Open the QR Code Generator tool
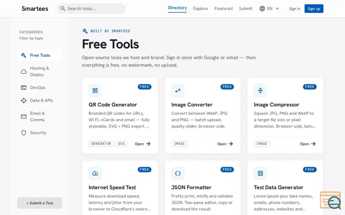 pos(142,144)
